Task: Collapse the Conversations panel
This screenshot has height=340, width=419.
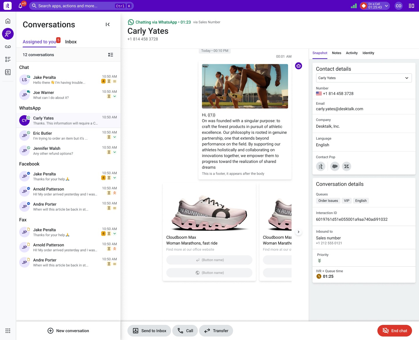Action: coord(108,24)
